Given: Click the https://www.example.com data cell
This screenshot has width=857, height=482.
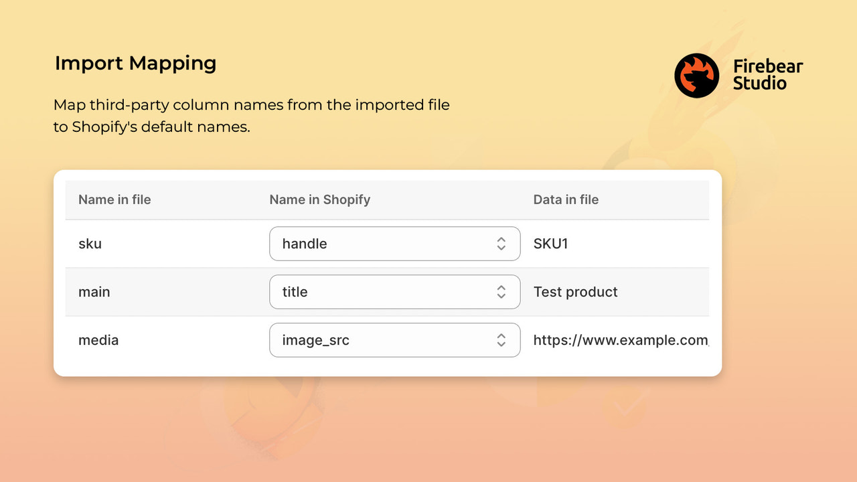Looking at the screenshot, I should (x=621, y=340).
